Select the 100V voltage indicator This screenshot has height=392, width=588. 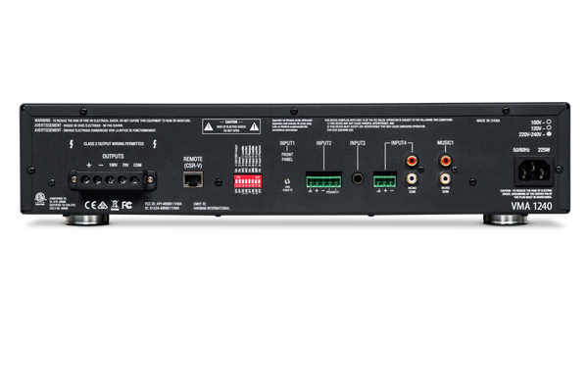point(549,122)
